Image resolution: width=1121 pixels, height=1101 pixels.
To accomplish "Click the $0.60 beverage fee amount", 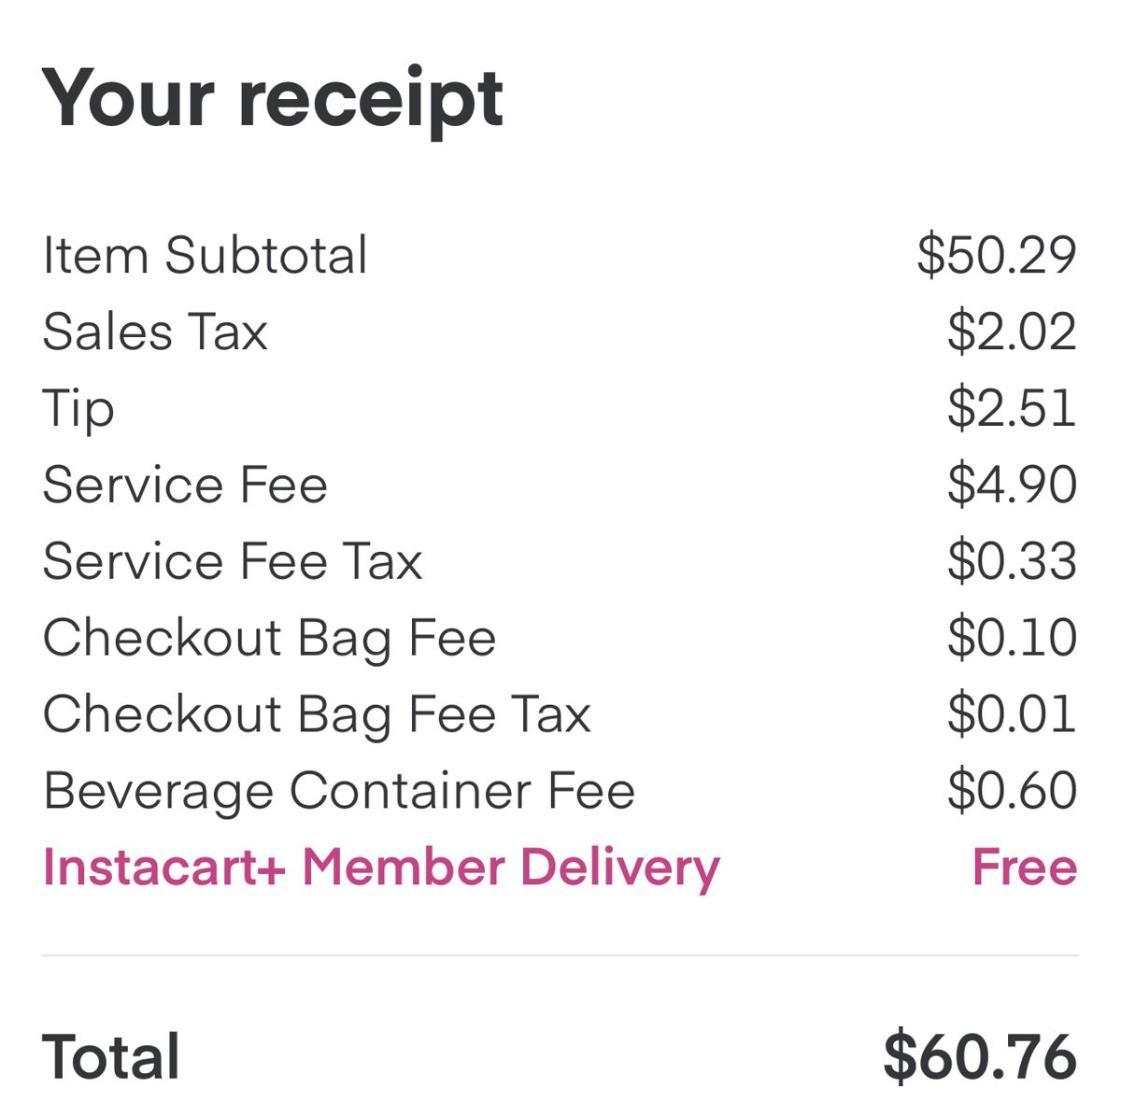I will [1012, 791].
